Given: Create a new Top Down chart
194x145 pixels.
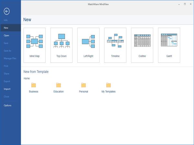Looking at the screenshot, I should (x=61, y=45).
